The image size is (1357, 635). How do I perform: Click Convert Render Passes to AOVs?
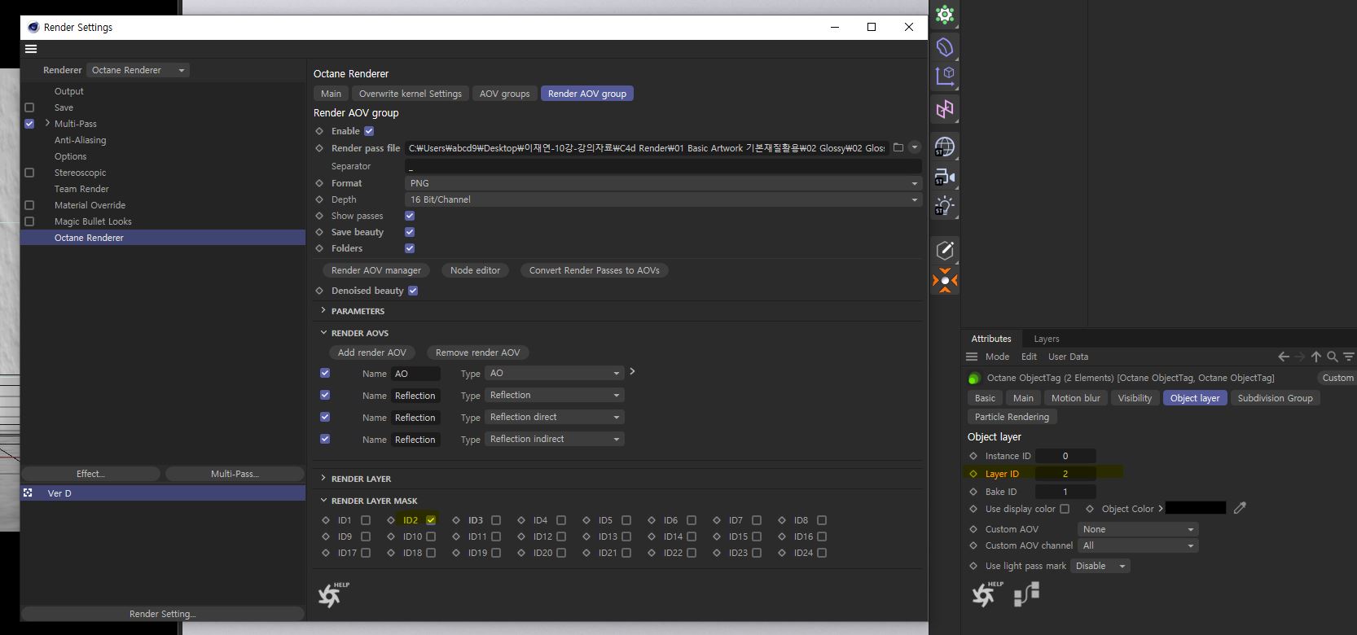[595, 270]
